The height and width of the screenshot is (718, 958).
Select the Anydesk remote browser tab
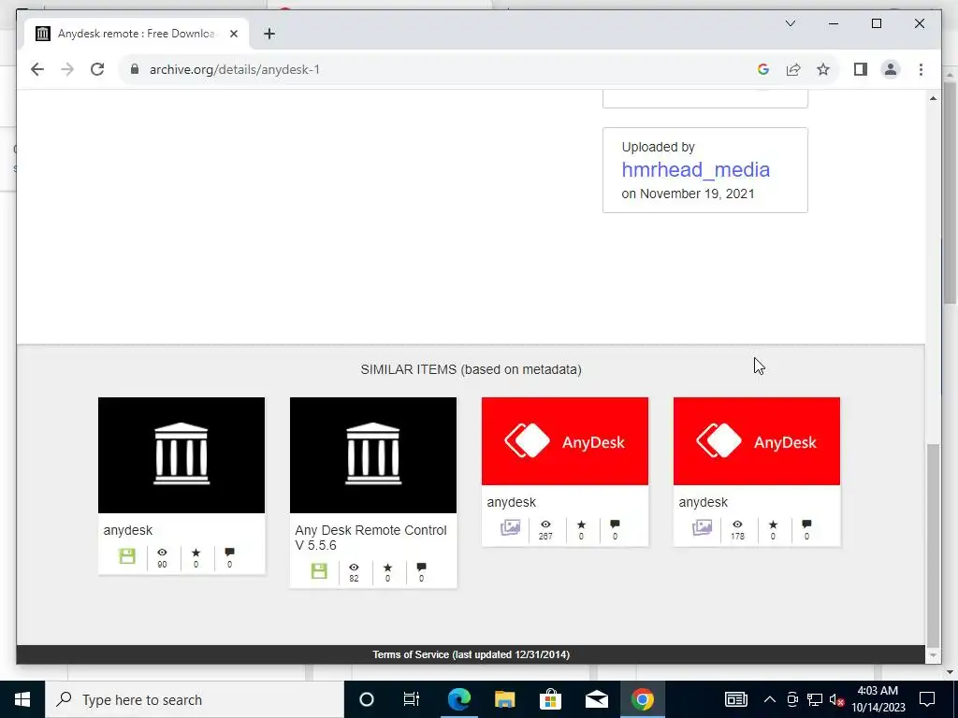(137, 34)
